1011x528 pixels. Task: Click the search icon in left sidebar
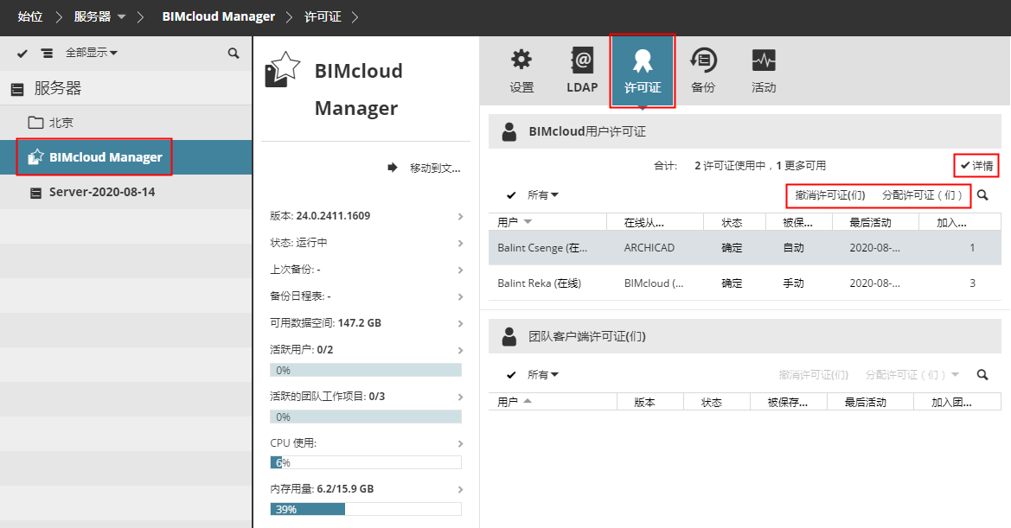click(234, 54)
